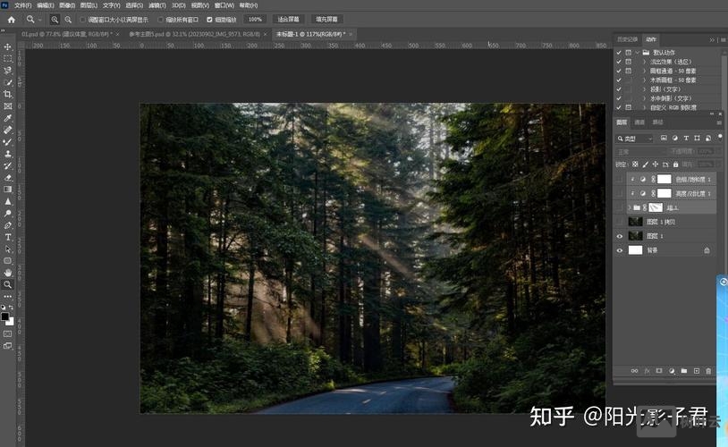This screenshot has width=728, height=447.
Task: Add a layer mask icon
Action: pyautogui.click(x=659, y=371)
